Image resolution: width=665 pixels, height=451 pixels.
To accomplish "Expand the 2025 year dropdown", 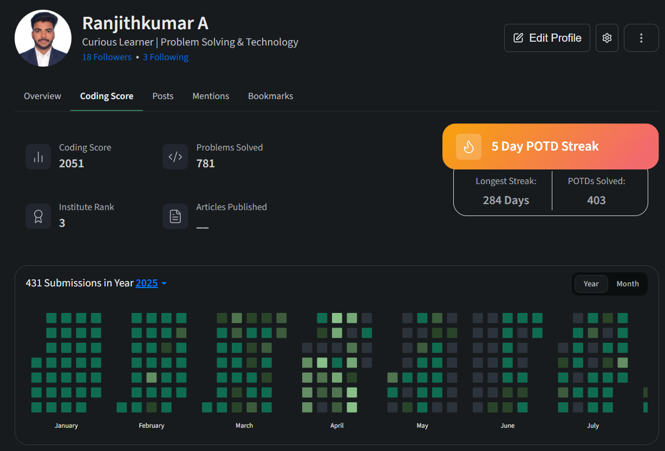I will click(147, 283).
